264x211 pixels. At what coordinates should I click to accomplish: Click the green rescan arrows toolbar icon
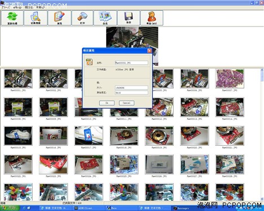12,18
